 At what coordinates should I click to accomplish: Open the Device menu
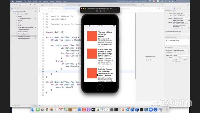[35, 1]
